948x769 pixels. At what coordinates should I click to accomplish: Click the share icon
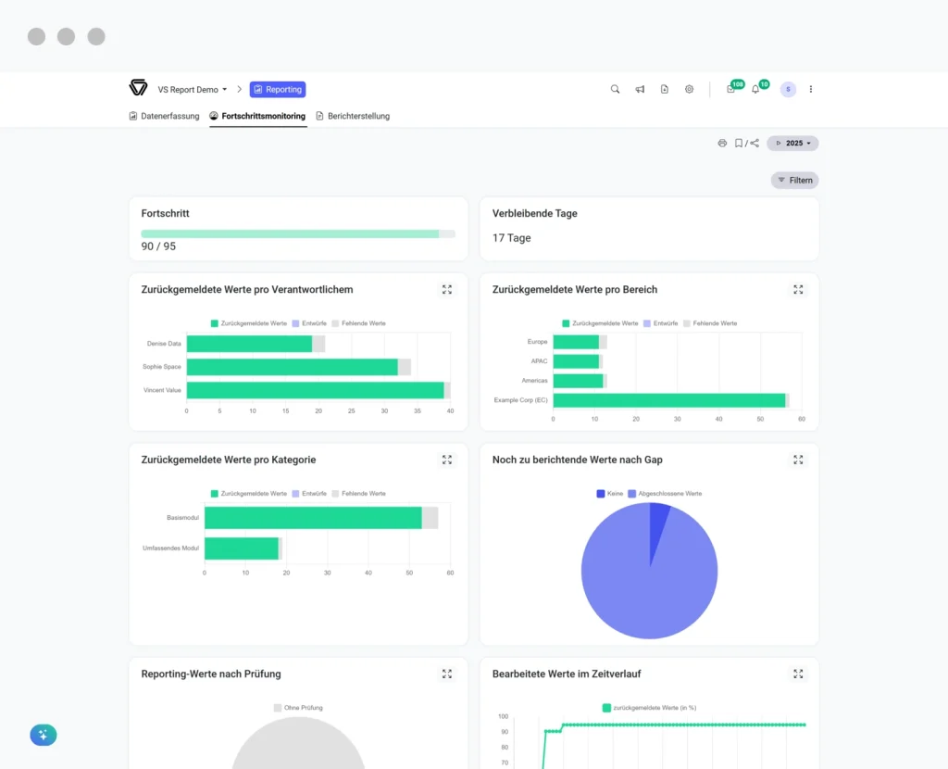[755, 144]
